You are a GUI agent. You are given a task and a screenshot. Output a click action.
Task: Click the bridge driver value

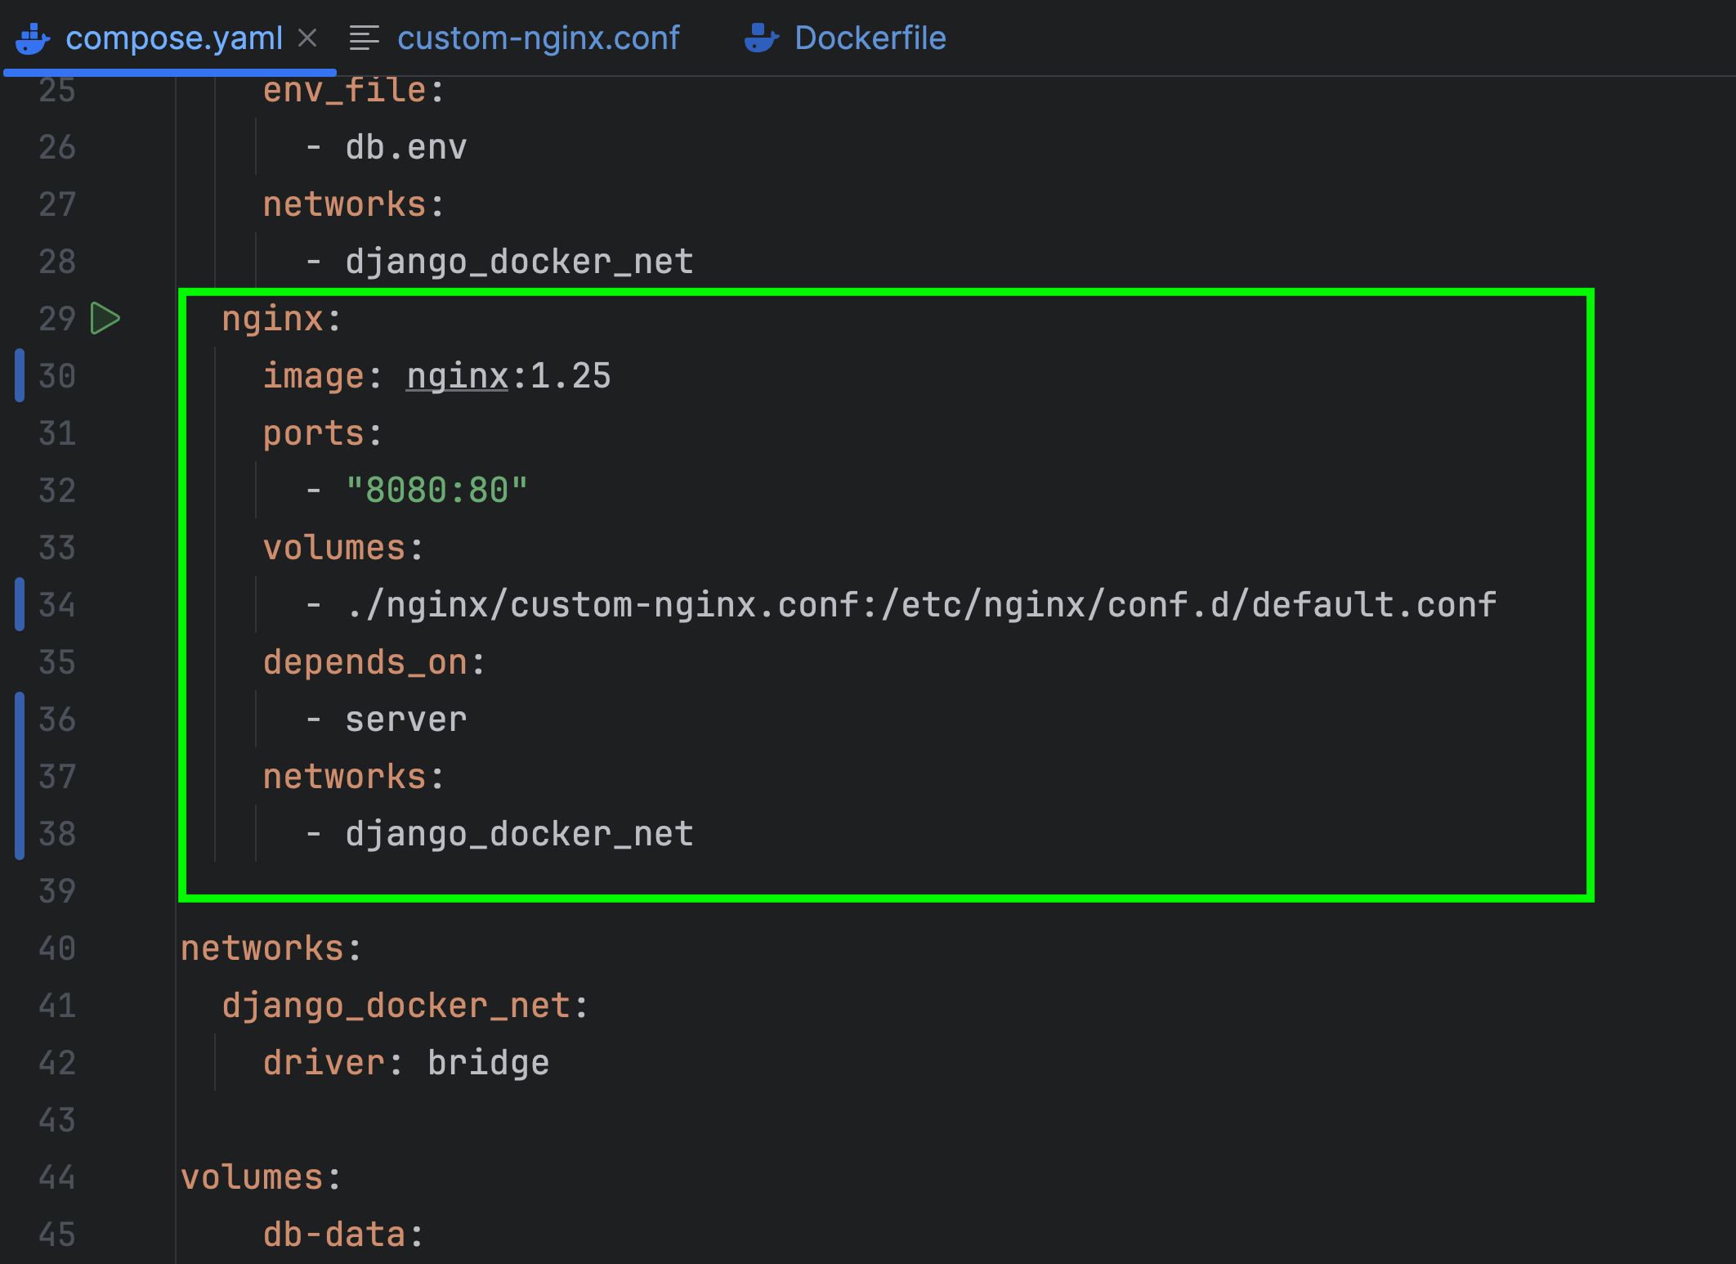pyautogui.click(x=488, y=1063)
